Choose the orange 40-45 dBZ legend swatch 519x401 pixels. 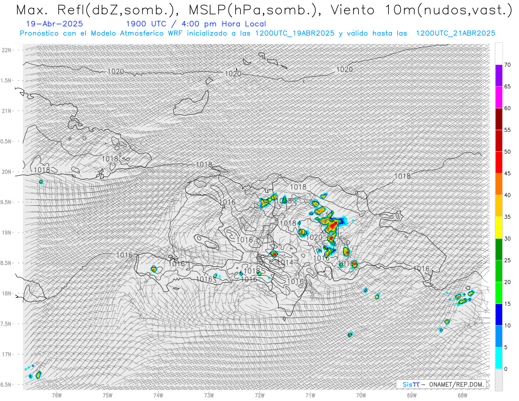click(x=499, y=184)
